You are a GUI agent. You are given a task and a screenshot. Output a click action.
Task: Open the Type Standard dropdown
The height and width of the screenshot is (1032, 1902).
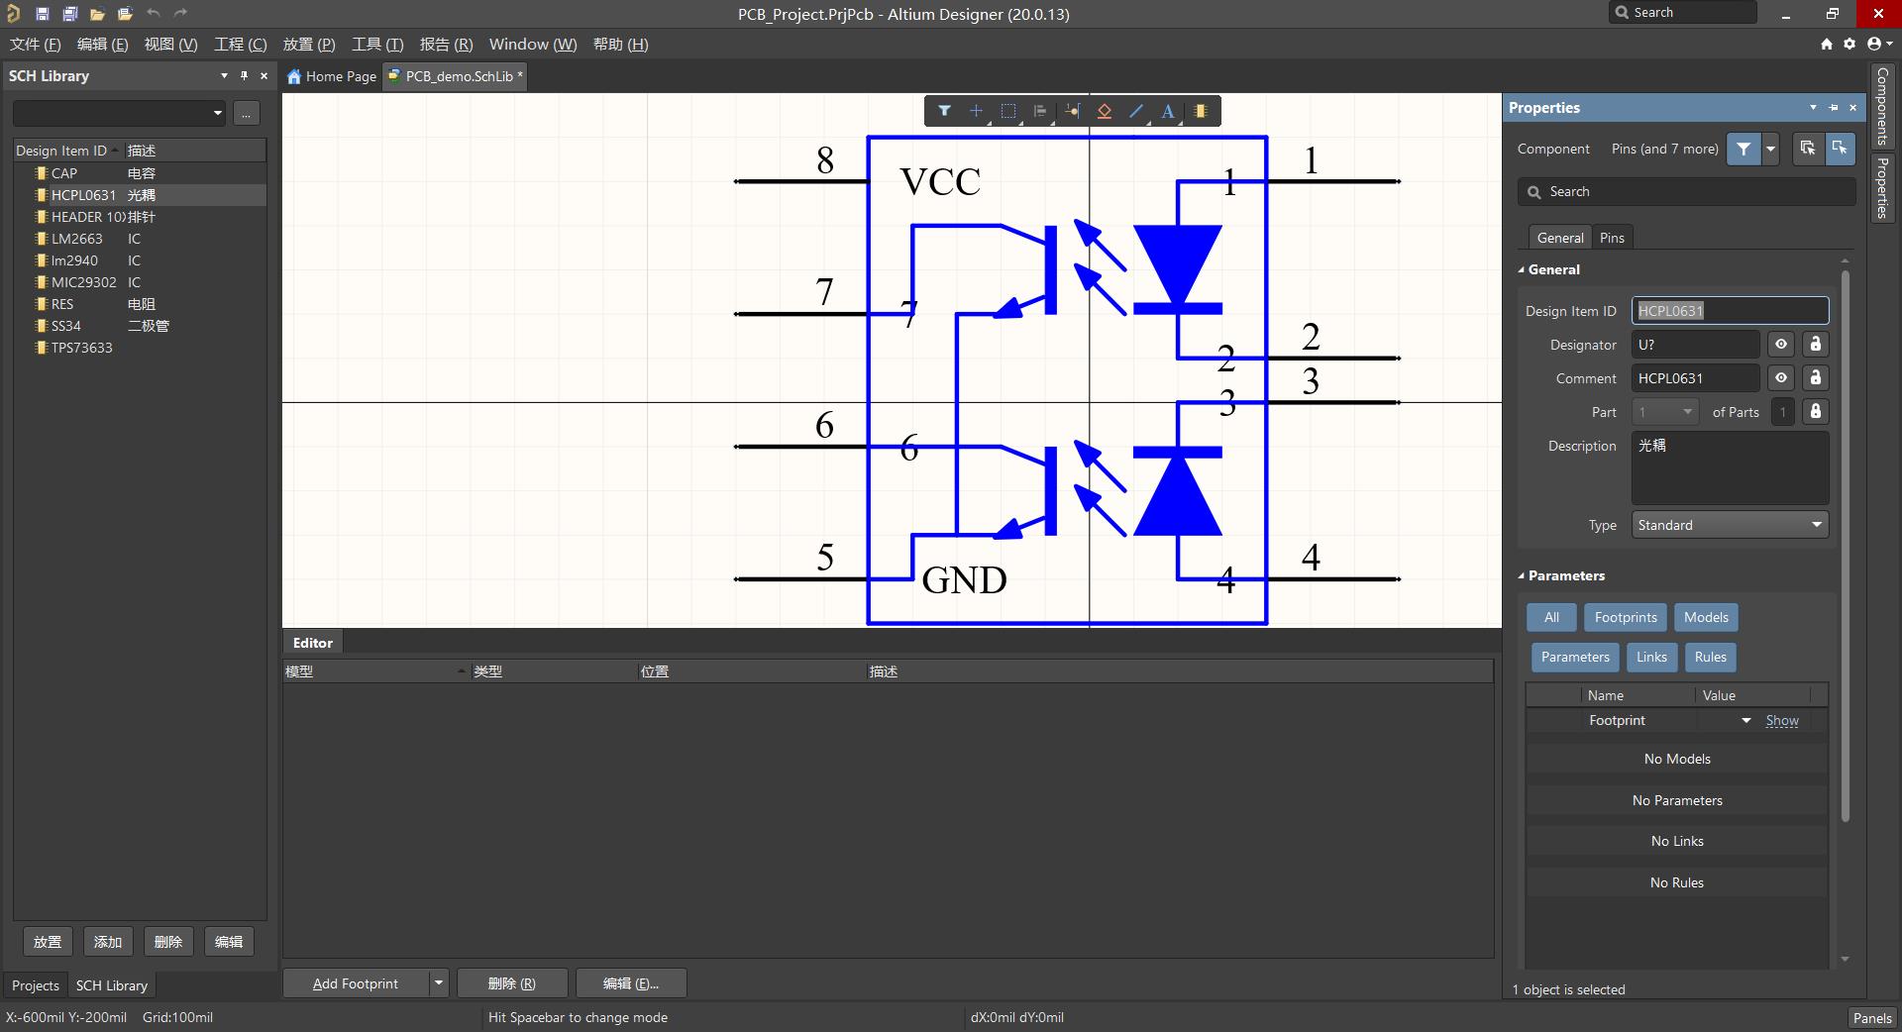pyautogui.click(x=1730, y=525)
